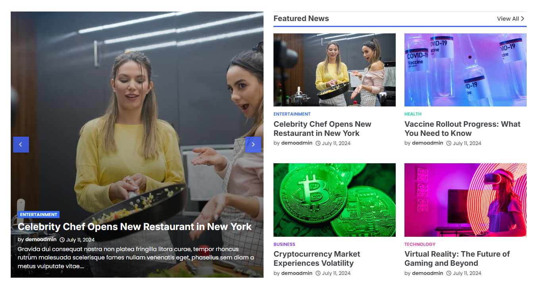This screenshot has width=539, height=288.
Task: Click the clock icon under the Virtual Reality article
Action: click(449, 273)
